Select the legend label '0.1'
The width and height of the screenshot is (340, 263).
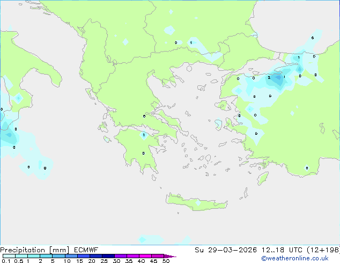(x=6, y=261)
